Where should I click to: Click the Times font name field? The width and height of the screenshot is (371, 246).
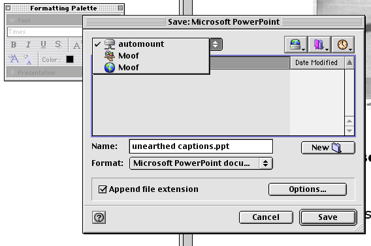45,32
